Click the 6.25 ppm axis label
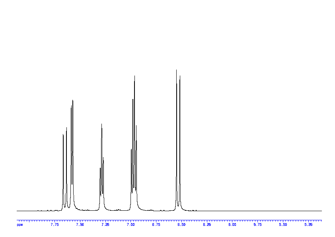This screenshot has height=237, width=335. pos(207,225)
